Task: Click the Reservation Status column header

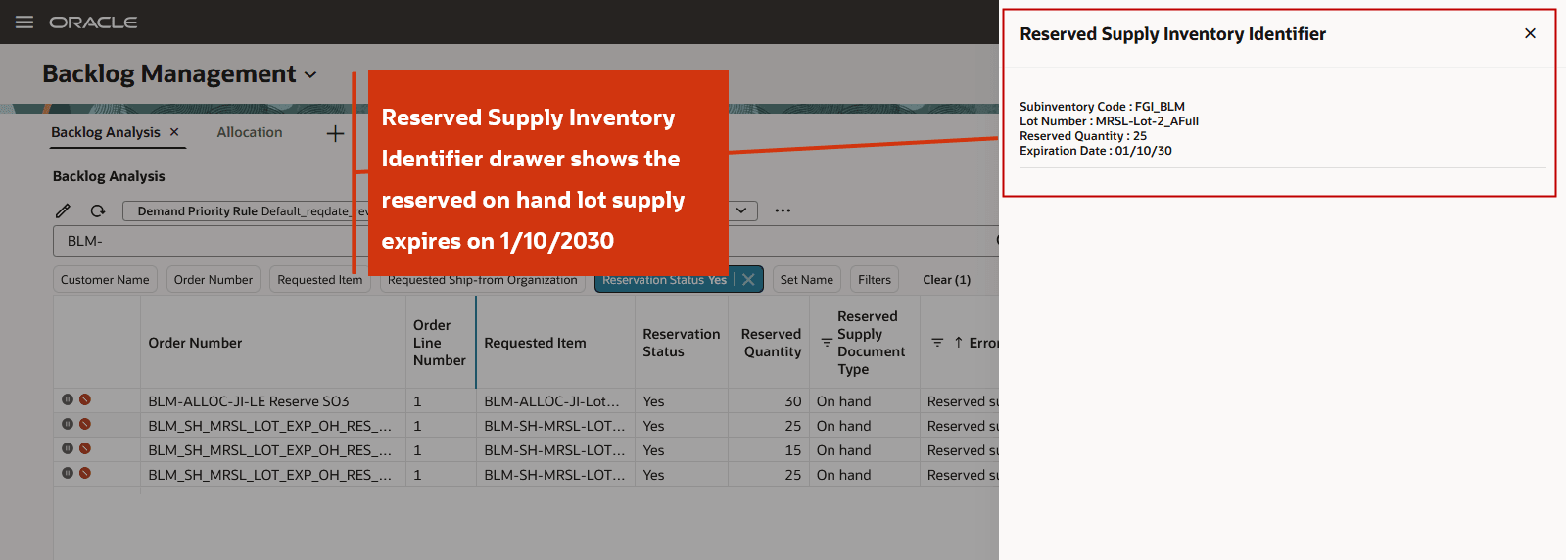Action: [681, 343]
